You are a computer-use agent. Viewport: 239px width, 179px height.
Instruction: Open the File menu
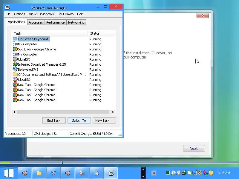(8, 14)
